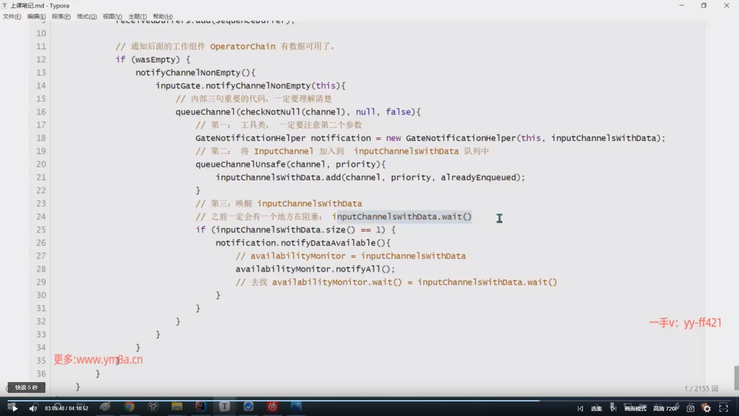The image size is (739, 416).
Task: Skip to next episode button
Action: pos(613,409)
